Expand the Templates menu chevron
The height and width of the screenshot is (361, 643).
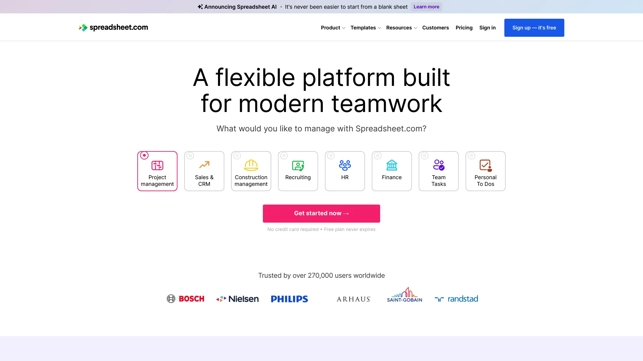pos(379,28)
